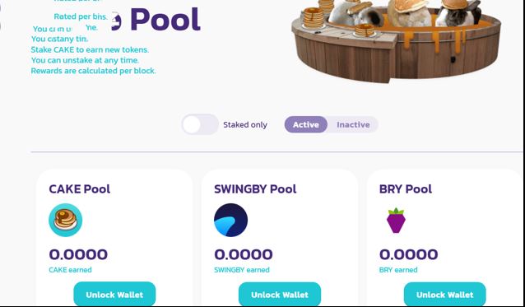Click the 'Rewards are calculated per block' text

click(x=93, y=71)
